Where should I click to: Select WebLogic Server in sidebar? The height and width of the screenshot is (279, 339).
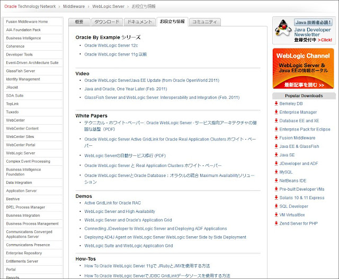pyautogui.click(x=33, y=153)
